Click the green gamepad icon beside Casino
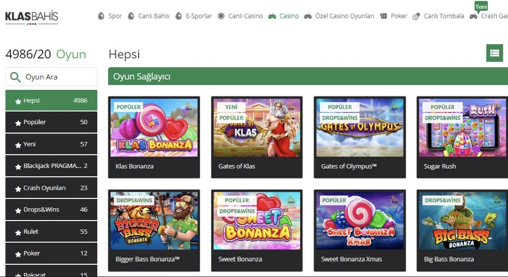Screen dimensions: 508x277 coord(272,16)
